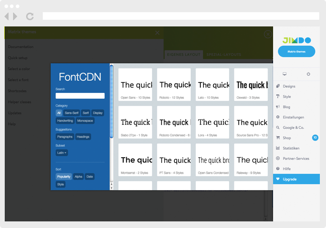Viewport: 326px width, 228px height.
Task: Click the Upgrade heart item
Action: point(297,179)
